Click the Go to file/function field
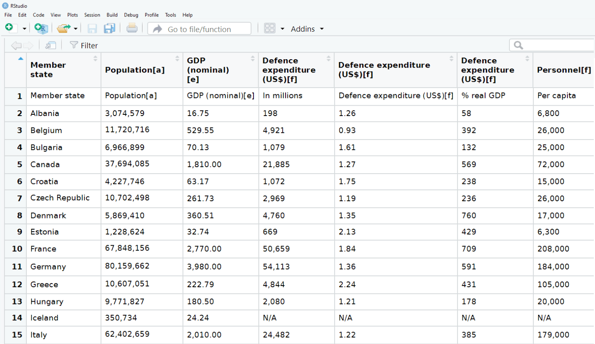Screen dimensions: 595x344 point(199,28)
